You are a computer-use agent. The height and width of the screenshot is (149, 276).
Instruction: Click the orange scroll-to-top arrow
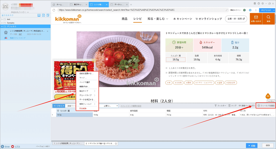coord(268,96)
